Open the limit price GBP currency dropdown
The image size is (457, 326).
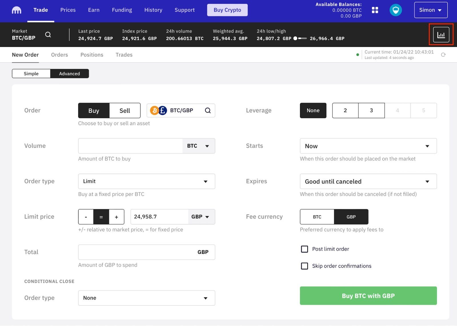point(201,217)
